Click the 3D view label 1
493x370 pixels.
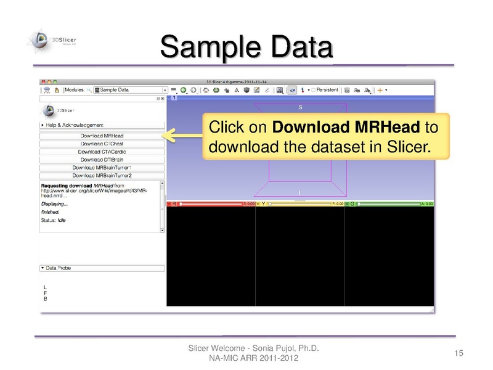174,98
